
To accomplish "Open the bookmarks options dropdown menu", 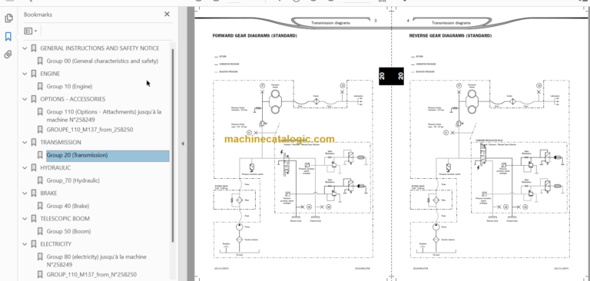I will pyautogui.click(x=31, y=31).
